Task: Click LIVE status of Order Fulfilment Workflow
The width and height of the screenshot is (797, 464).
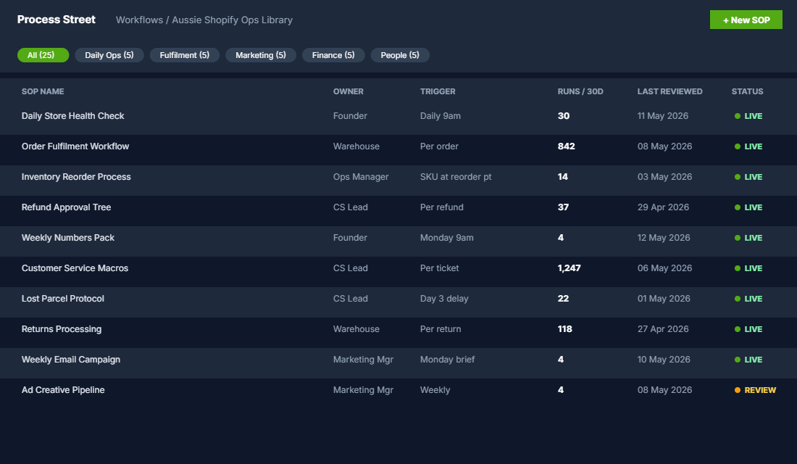Action: tap(748, 146)
